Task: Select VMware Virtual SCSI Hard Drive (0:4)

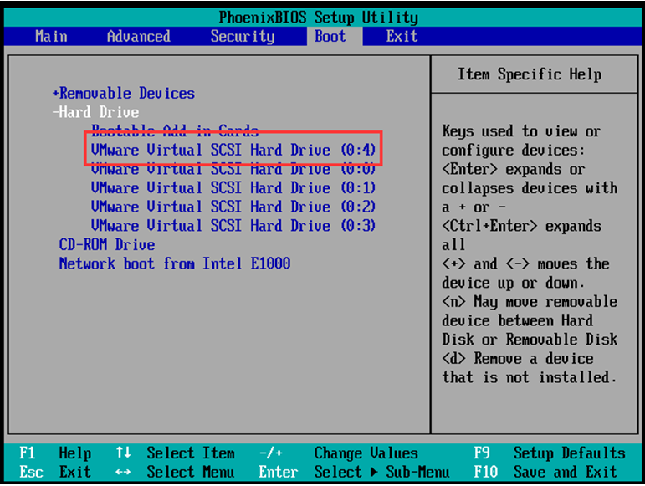Action: (x=233, y=150)
